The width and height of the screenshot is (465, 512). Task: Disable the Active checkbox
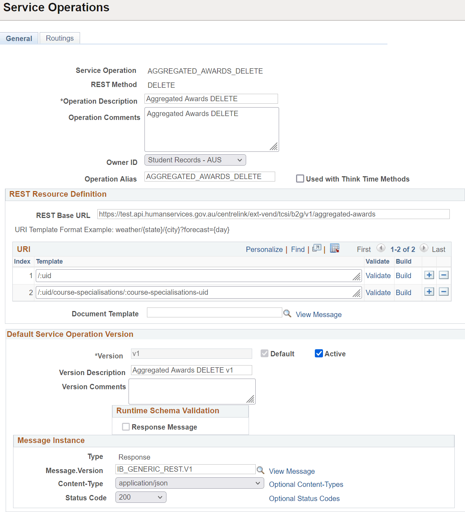(x=319, y=353)
